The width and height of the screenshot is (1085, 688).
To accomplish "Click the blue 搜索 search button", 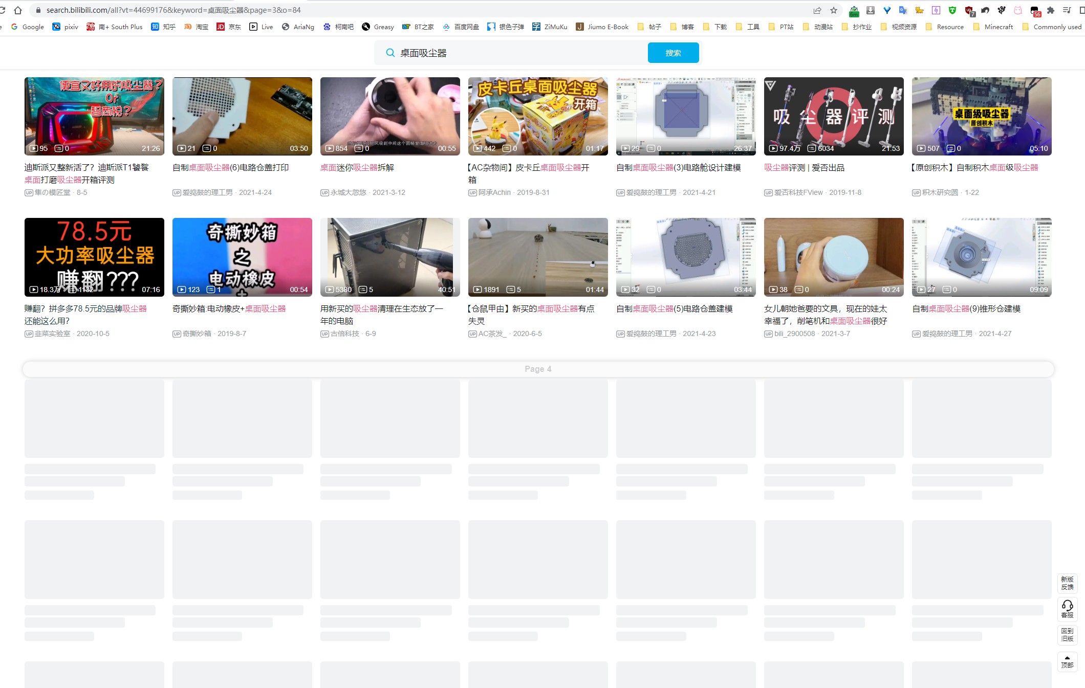I will [673, 53].
